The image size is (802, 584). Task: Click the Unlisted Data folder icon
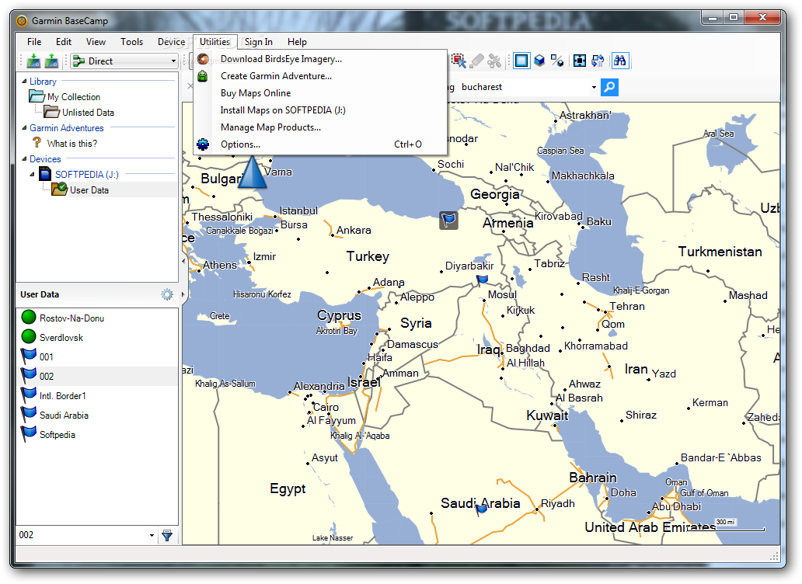(x=51, y=111)
